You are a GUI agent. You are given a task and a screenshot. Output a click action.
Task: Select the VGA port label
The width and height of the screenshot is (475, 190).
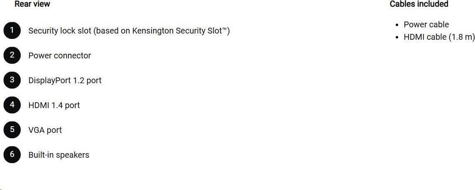45,130
